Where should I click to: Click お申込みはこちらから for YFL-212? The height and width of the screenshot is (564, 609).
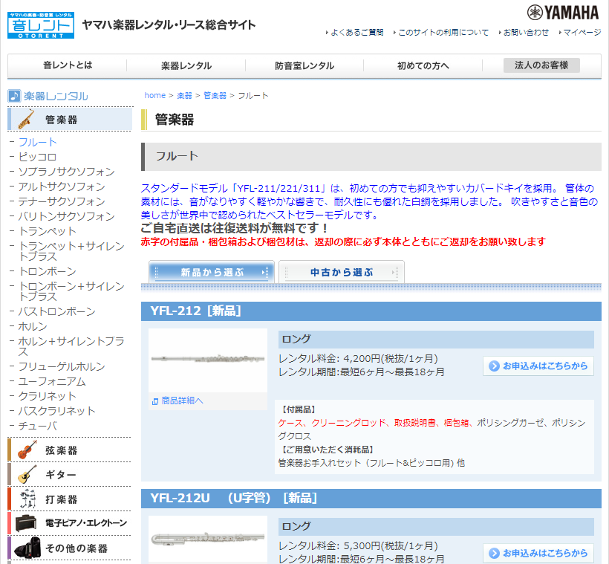[x=538, y=366]
